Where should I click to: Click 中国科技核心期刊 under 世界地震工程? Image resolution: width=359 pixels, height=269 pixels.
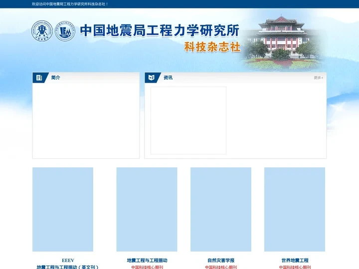coord(295,267)
